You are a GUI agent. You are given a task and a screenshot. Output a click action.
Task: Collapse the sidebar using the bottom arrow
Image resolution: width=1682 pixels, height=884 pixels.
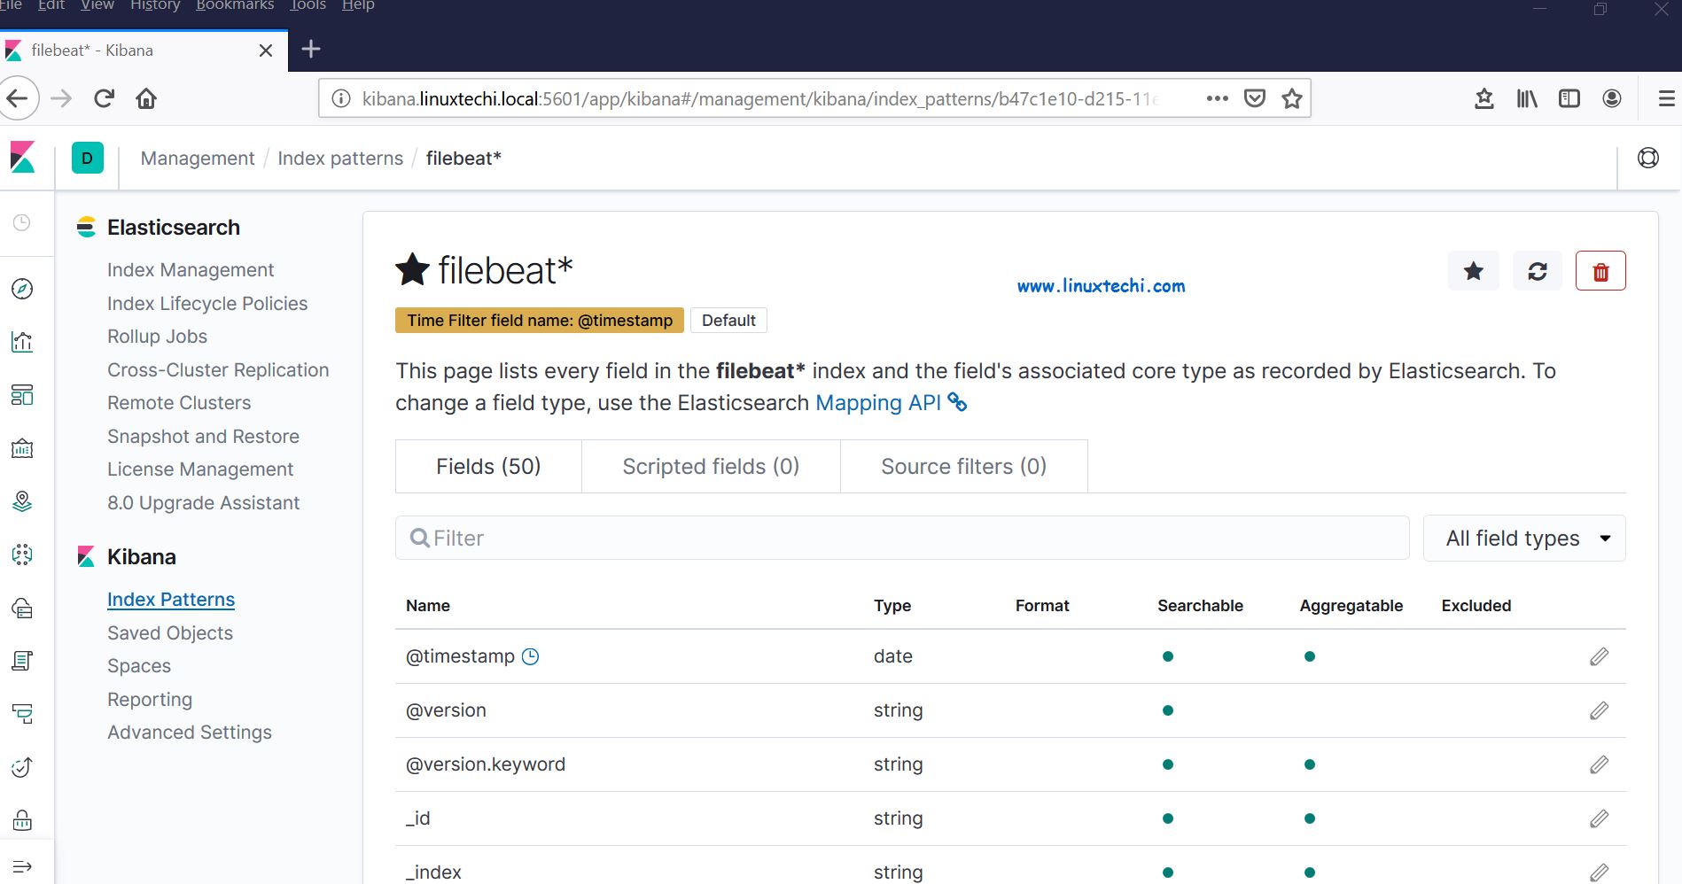click(22, 865)
